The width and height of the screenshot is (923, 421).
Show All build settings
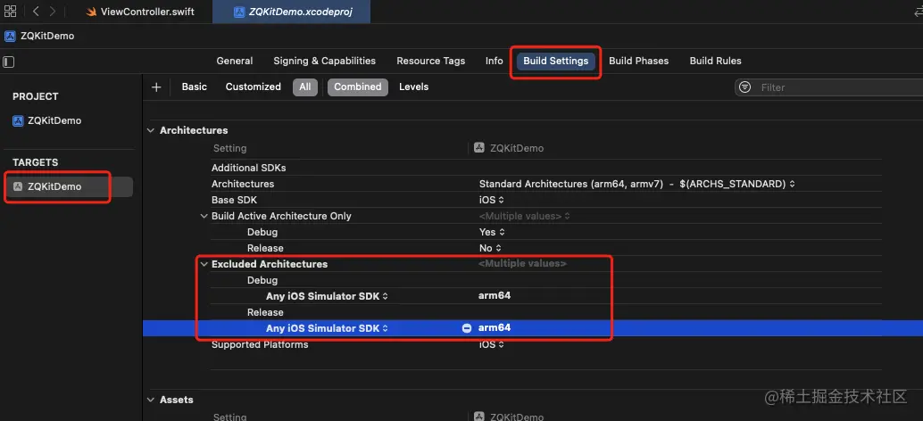point(305,87)
